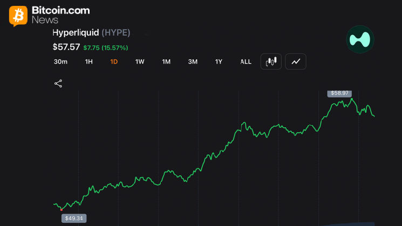Switch to candlestick chart view
This screenshot has height=226, width=402.
click(x=271, y=61)
